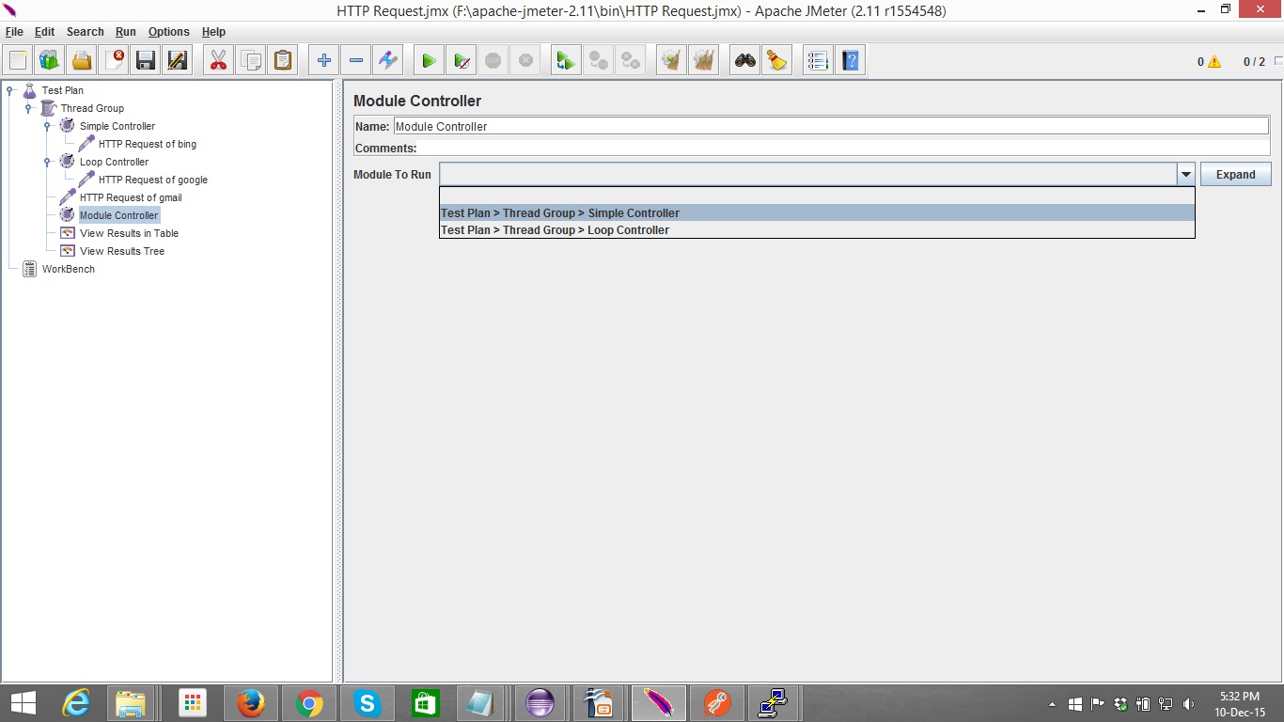Click the Paste clipboard icon

[282, 61]
